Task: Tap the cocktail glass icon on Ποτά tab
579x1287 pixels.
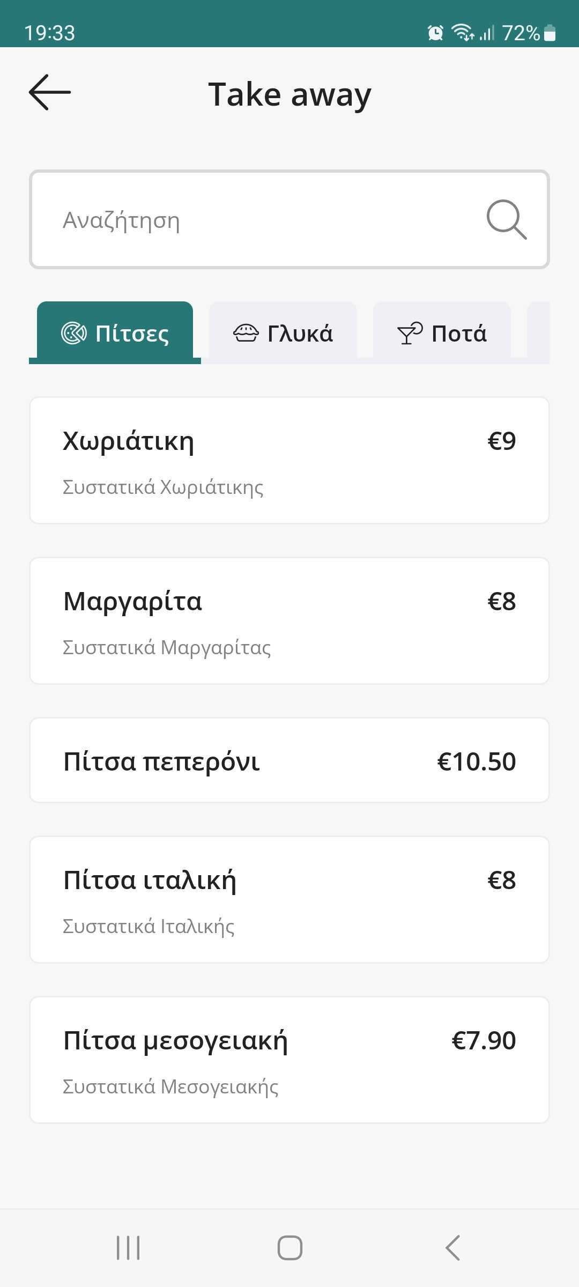Action: click(x=410, y=333)
